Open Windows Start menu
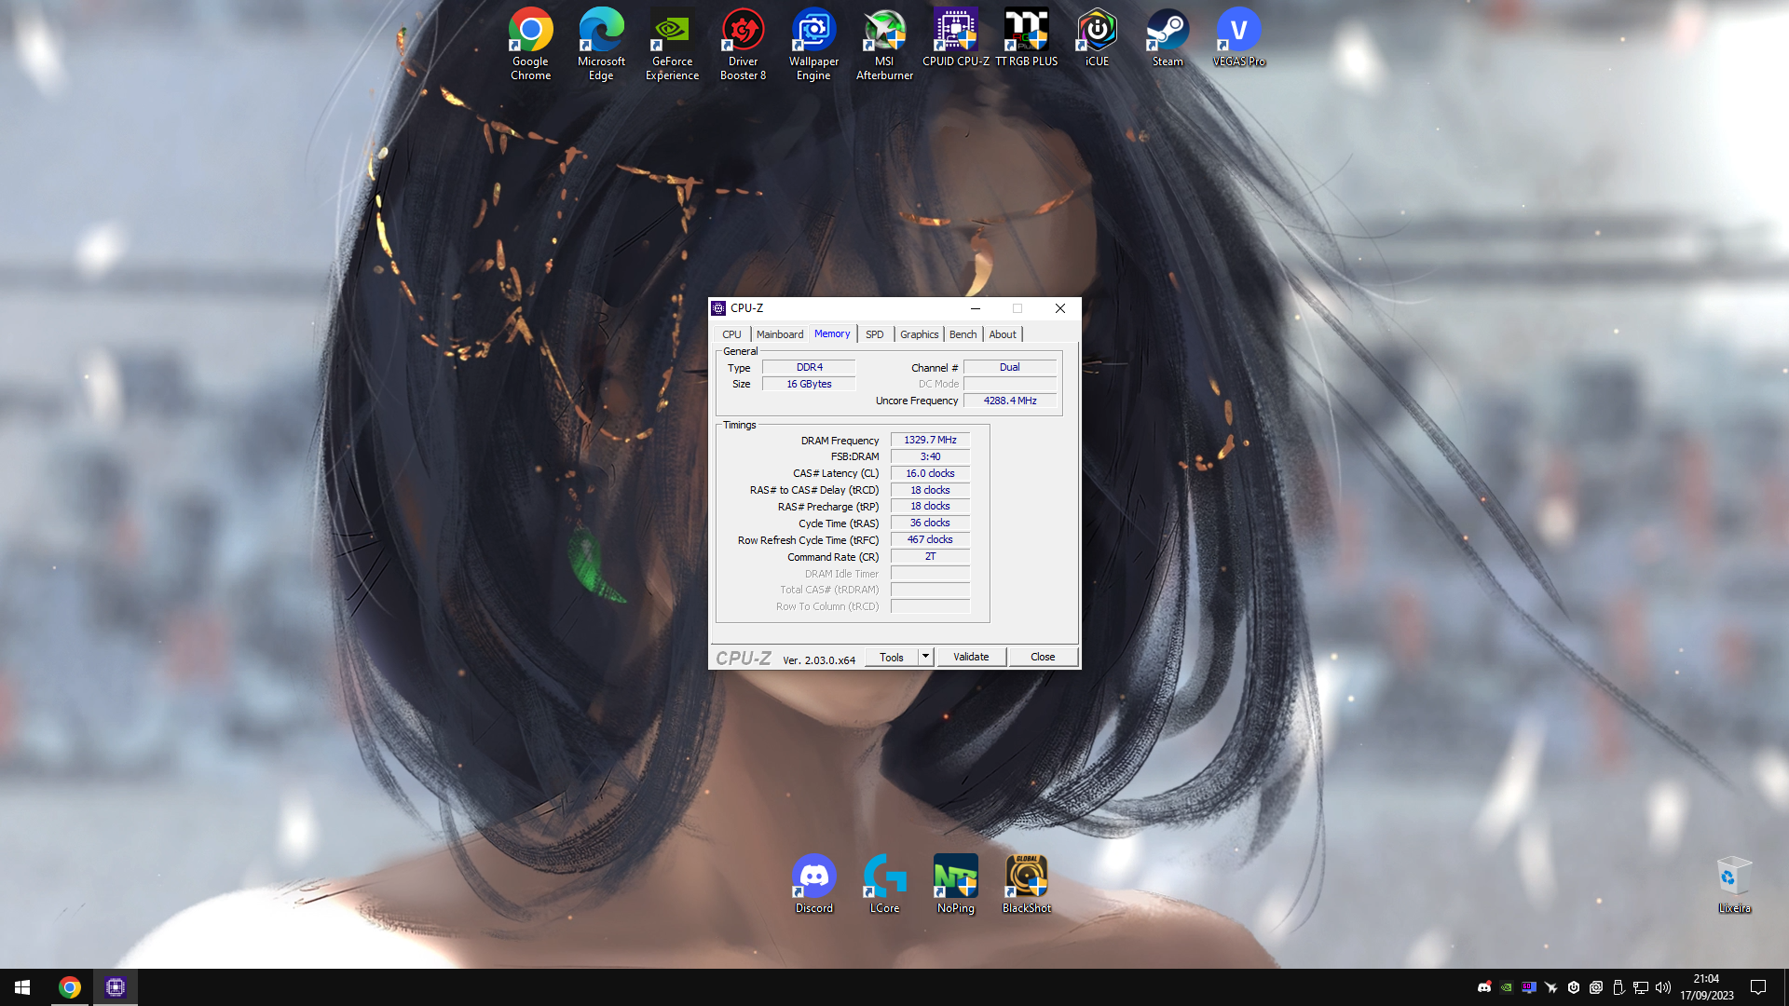The height and width of the screenshot is (1006, 1789). tap(22, 987)
